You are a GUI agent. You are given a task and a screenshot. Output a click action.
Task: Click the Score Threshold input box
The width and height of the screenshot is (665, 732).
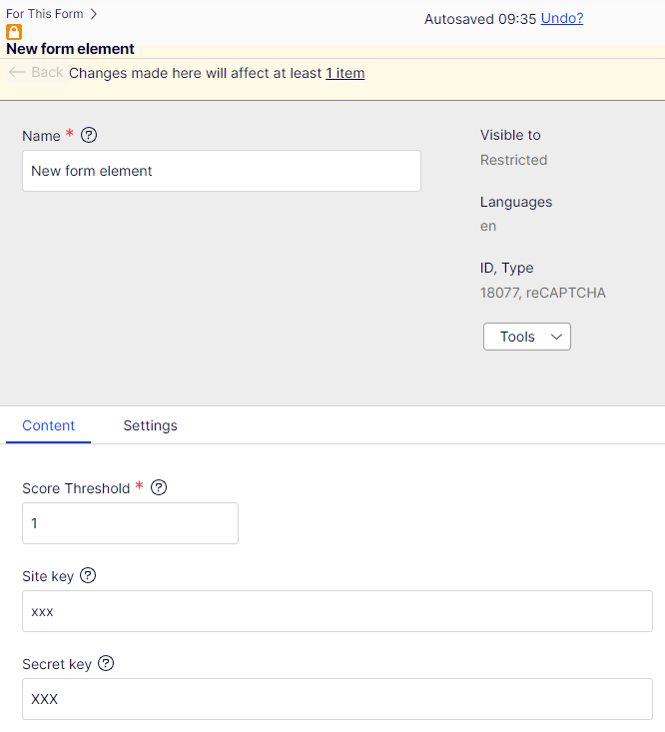click(x=130, y=523)
